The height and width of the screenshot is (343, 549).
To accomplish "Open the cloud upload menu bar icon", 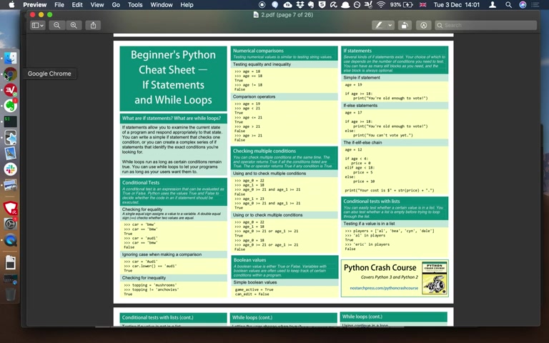I will tap(287, 4).
